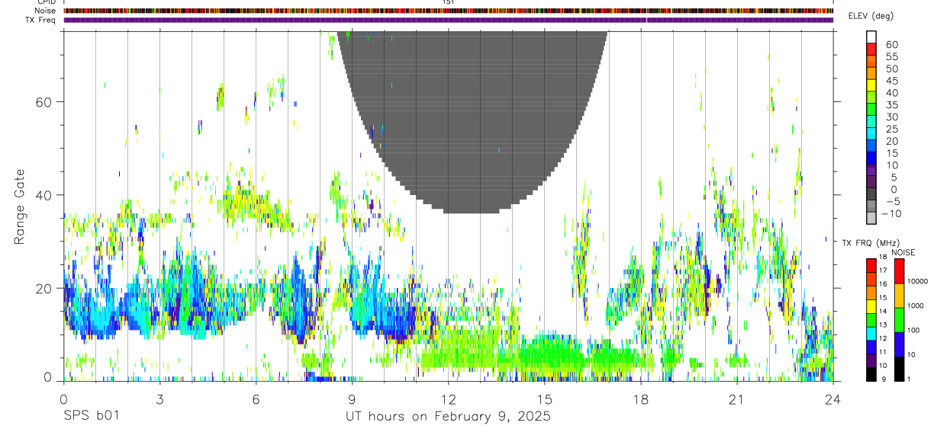Click the purple TX Freq strip above the plot
Screen dimensions: 937x432
coord(448,20)
